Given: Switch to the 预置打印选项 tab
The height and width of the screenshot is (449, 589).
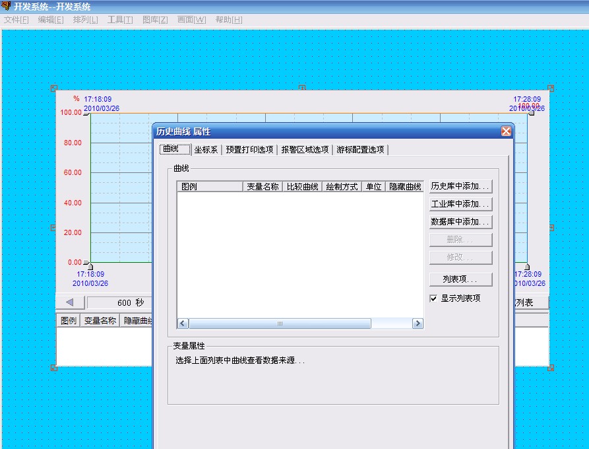Looking at the screenshot, I should pyautogui.click(x=249, y=150).
